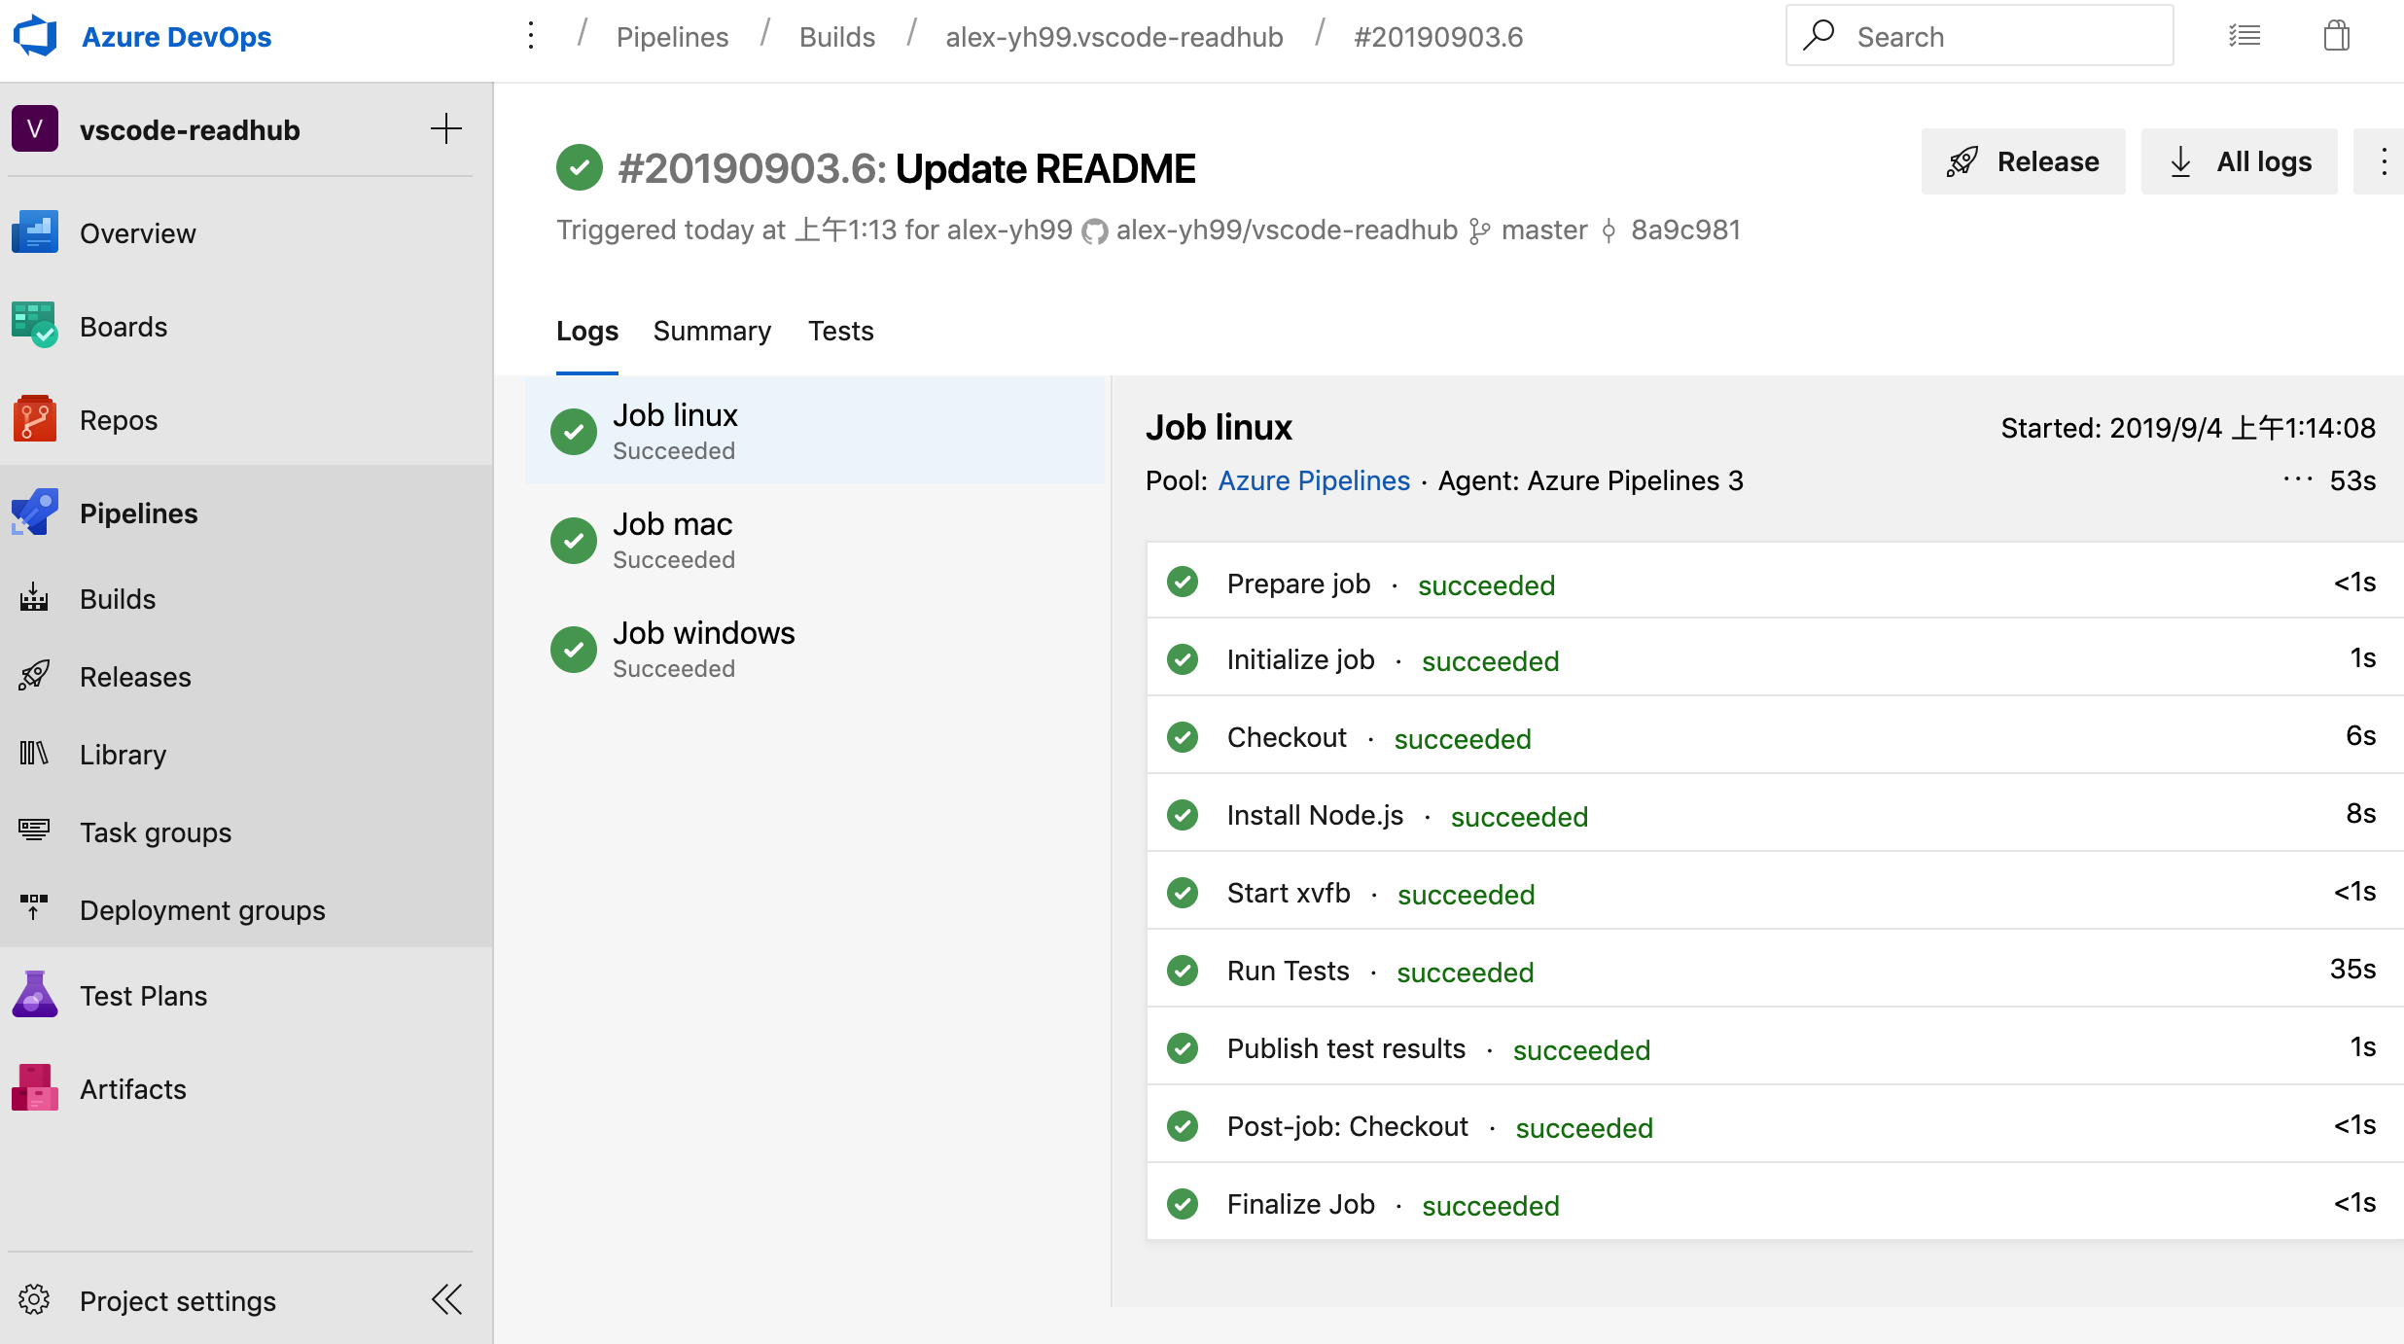Open the Job linux ellipsis options

pos(2297,479)
